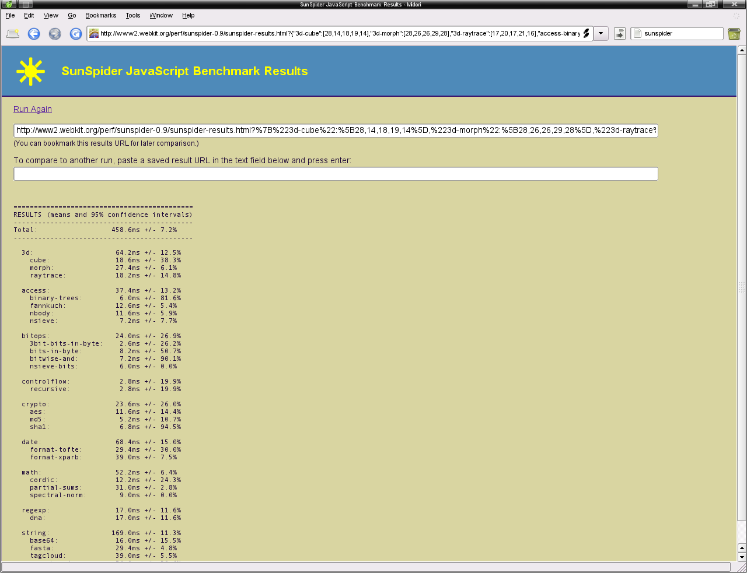747x573 pixels.
Task: Click the base64 16.0ms result row
Action: [106, 540]
